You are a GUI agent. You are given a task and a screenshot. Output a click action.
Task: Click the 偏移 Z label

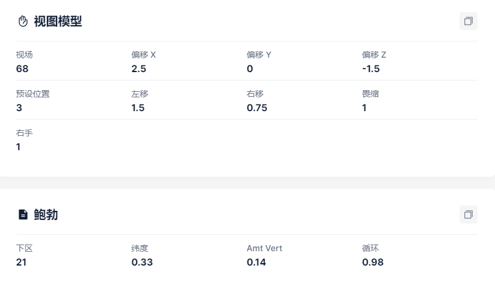pos(374,55)
